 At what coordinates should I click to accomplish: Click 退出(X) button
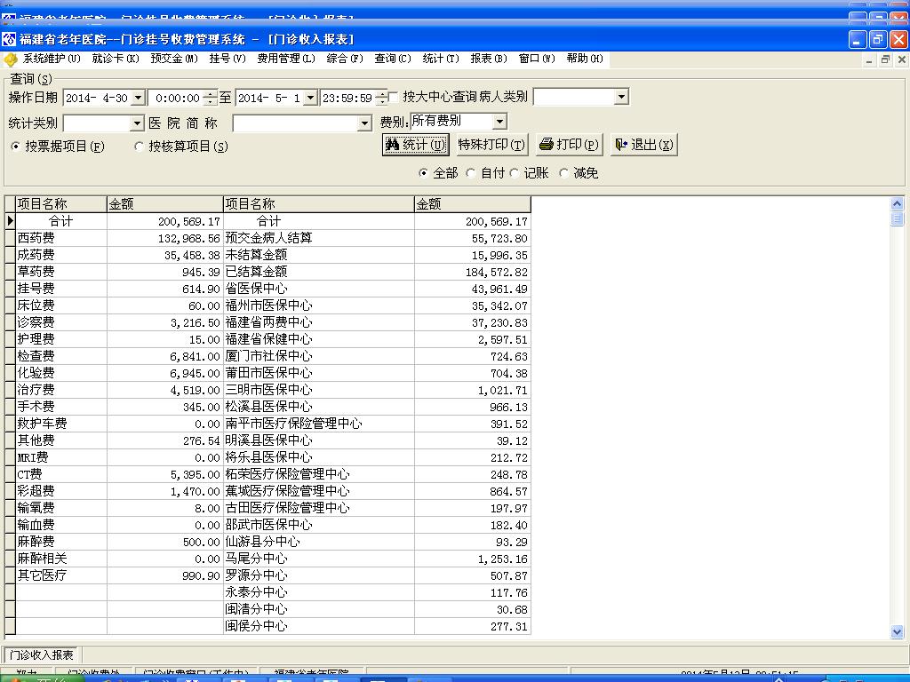coord(643,145)
